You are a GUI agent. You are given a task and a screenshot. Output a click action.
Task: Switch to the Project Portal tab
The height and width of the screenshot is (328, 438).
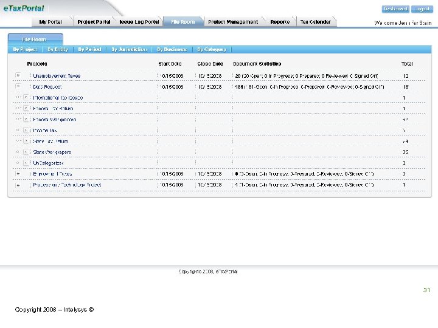pyautogui.click(x=94, y=22)
